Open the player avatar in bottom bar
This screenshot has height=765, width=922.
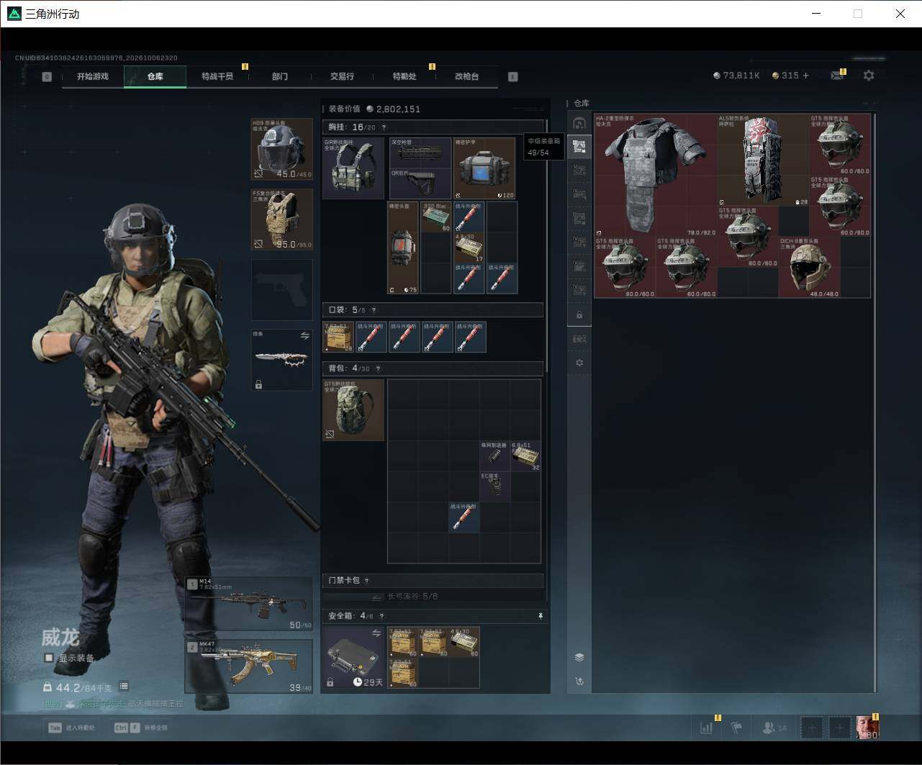coord(867,728)
